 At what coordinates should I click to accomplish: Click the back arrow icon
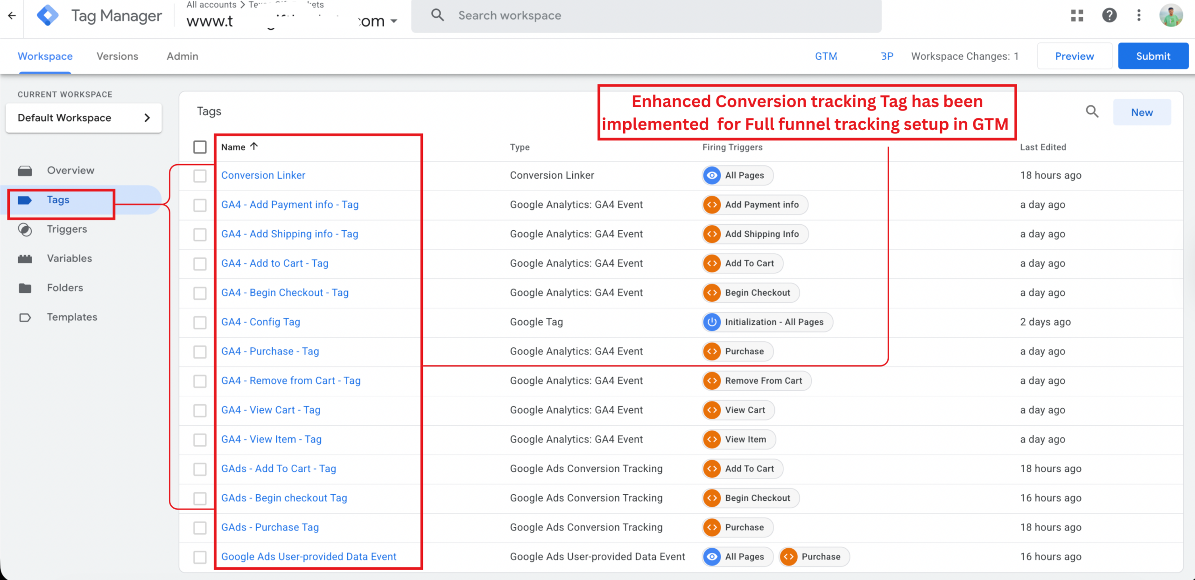[x=12, y=15]
